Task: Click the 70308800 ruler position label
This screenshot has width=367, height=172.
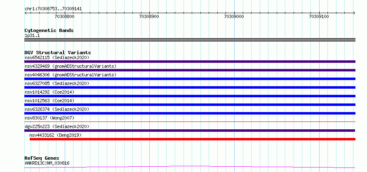Action: [x=65, y=16]
